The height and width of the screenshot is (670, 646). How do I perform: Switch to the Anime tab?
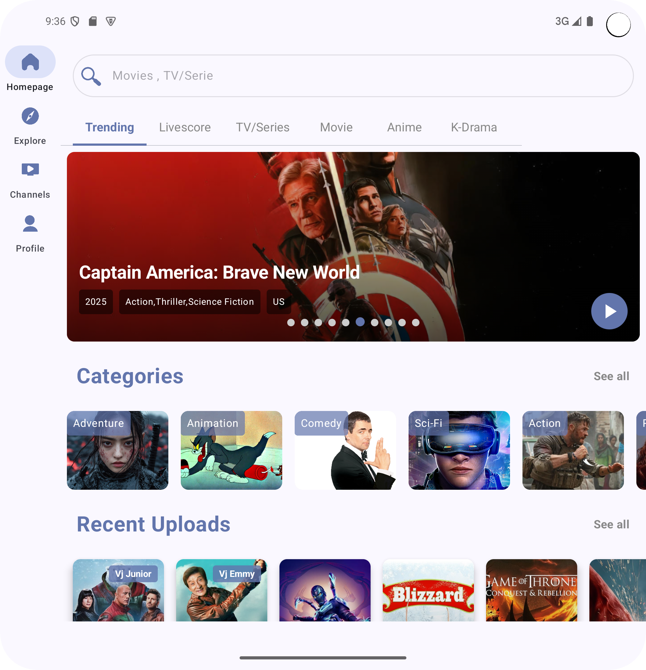pyautogui.click(x=405, y=128)
